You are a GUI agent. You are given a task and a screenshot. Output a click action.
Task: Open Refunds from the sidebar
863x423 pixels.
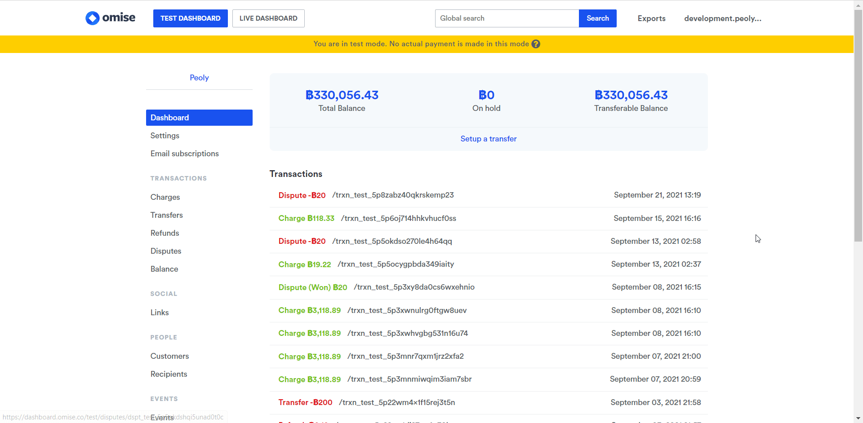(165, 233)
